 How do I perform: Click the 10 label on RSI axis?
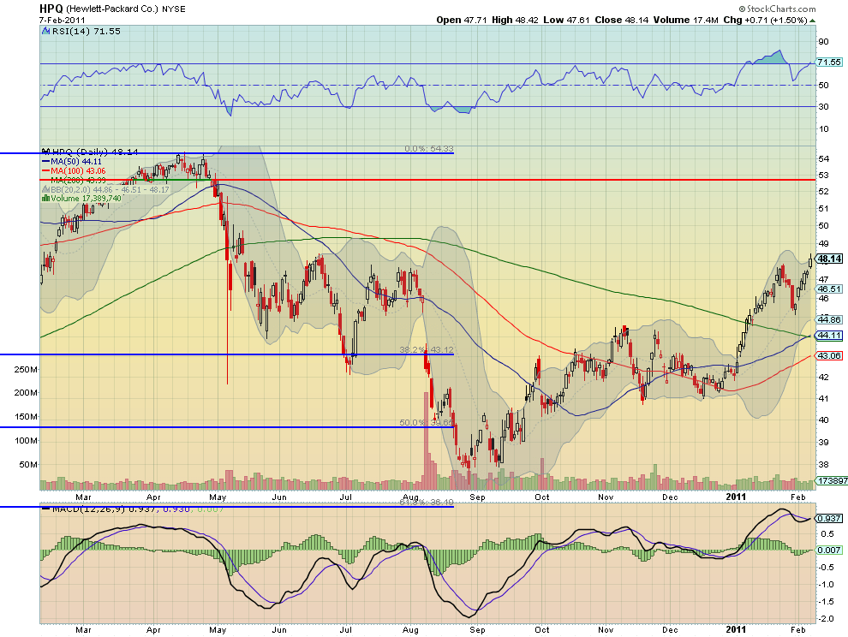pos(823,128)
